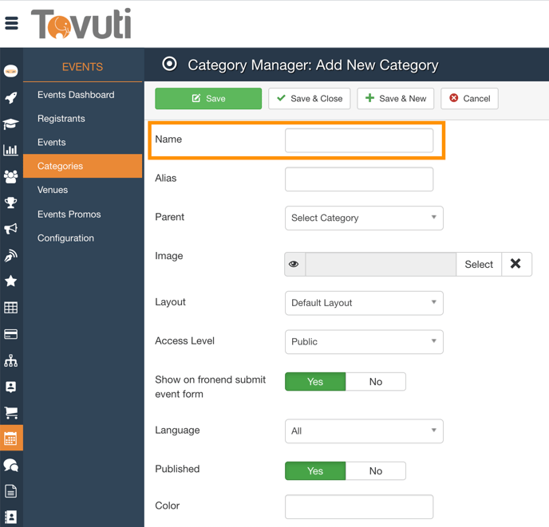Viewport: 549px width, 527px height.
Task: Set Published to No
Action: [x=375, y=471]
